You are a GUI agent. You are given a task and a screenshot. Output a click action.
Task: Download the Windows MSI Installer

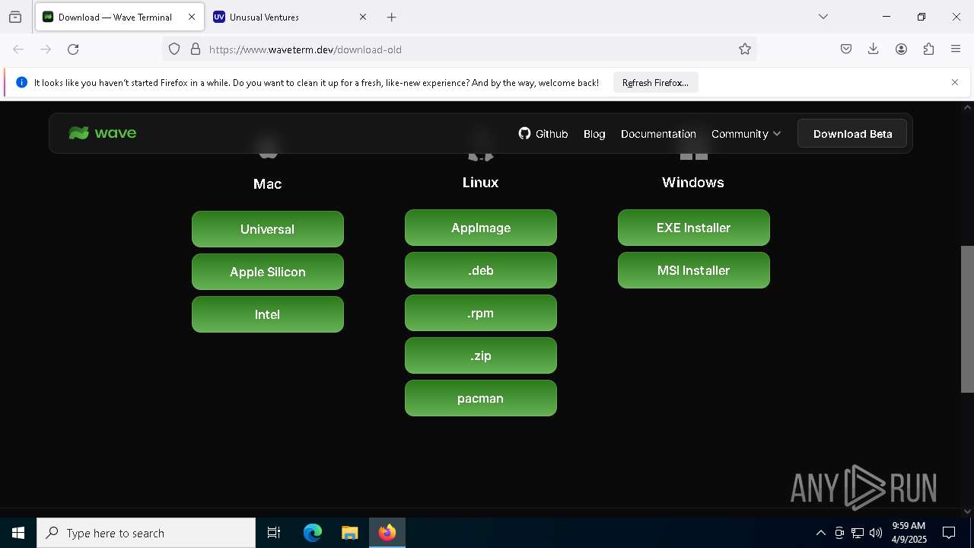pyautogui.click(x=694, y=270)
